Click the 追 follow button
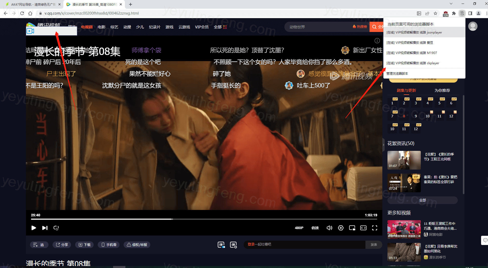This screenshot has height=268, width=488. pyautogui.click(x=39, y=245)
